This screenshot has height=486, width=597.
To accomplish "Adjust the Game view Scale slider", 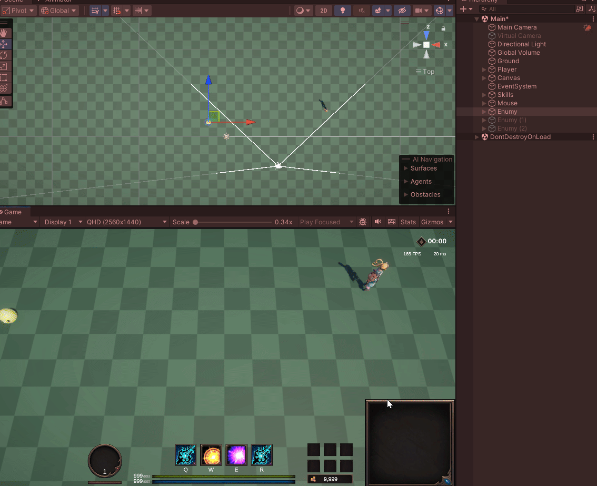I will click(x=233, y=222).
